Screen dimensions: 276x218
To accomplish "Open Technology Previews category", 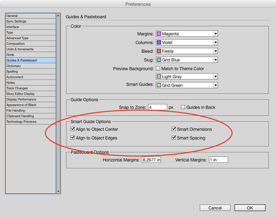I will pyautogui.click(x=31, y=122).
